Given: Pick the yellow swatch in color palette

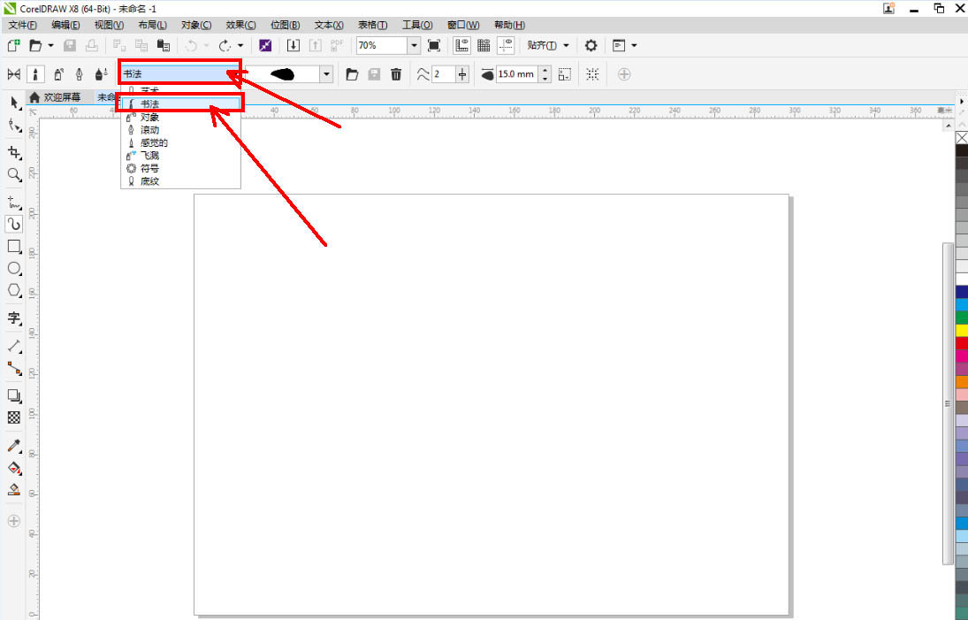Looking at the screenshot, I should click(962, 331).
